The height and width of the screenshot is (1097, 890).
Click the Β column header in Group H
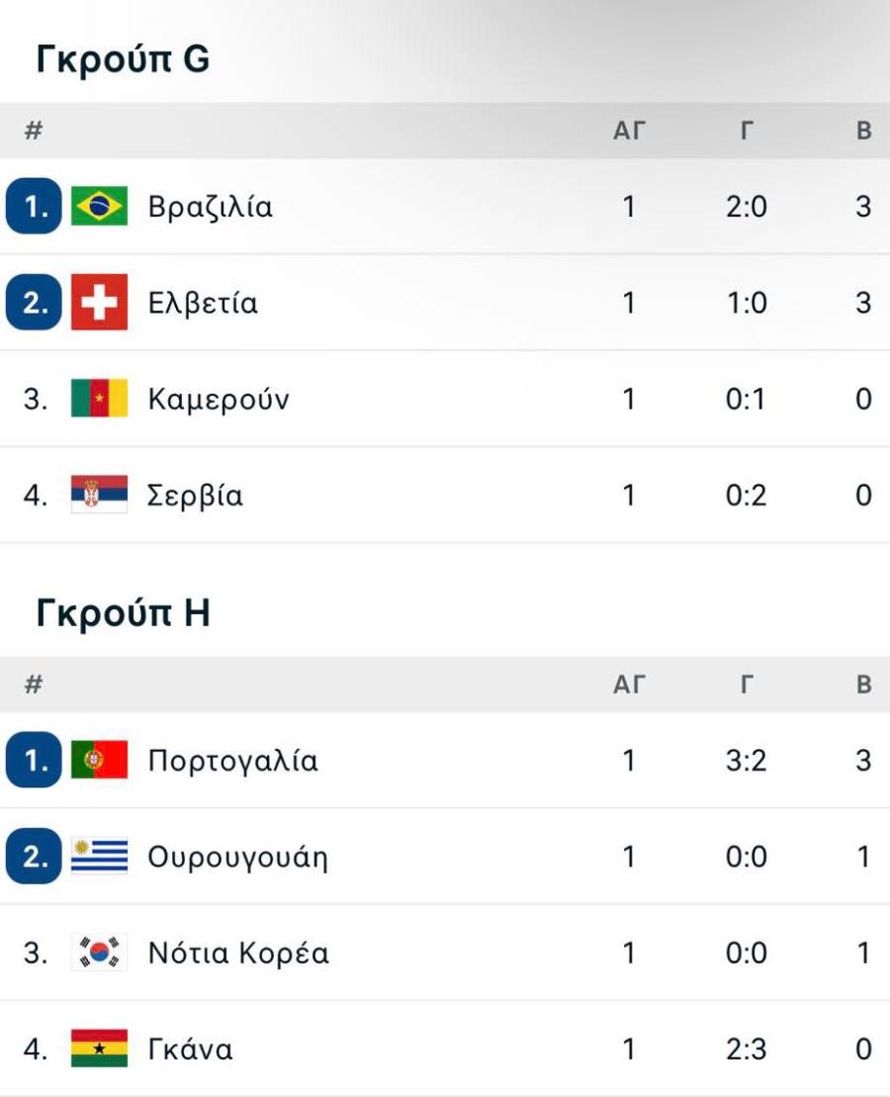click(864, 685)
